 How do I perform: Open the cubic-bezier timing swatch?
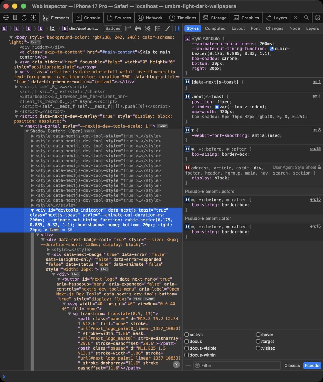(x=272, y=49)
